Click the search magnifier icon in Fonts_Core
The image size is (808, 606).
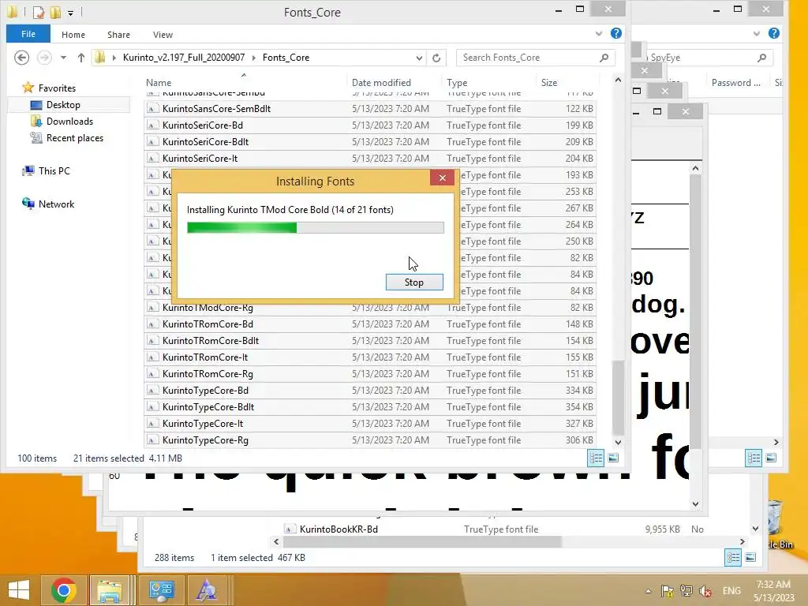604,58
